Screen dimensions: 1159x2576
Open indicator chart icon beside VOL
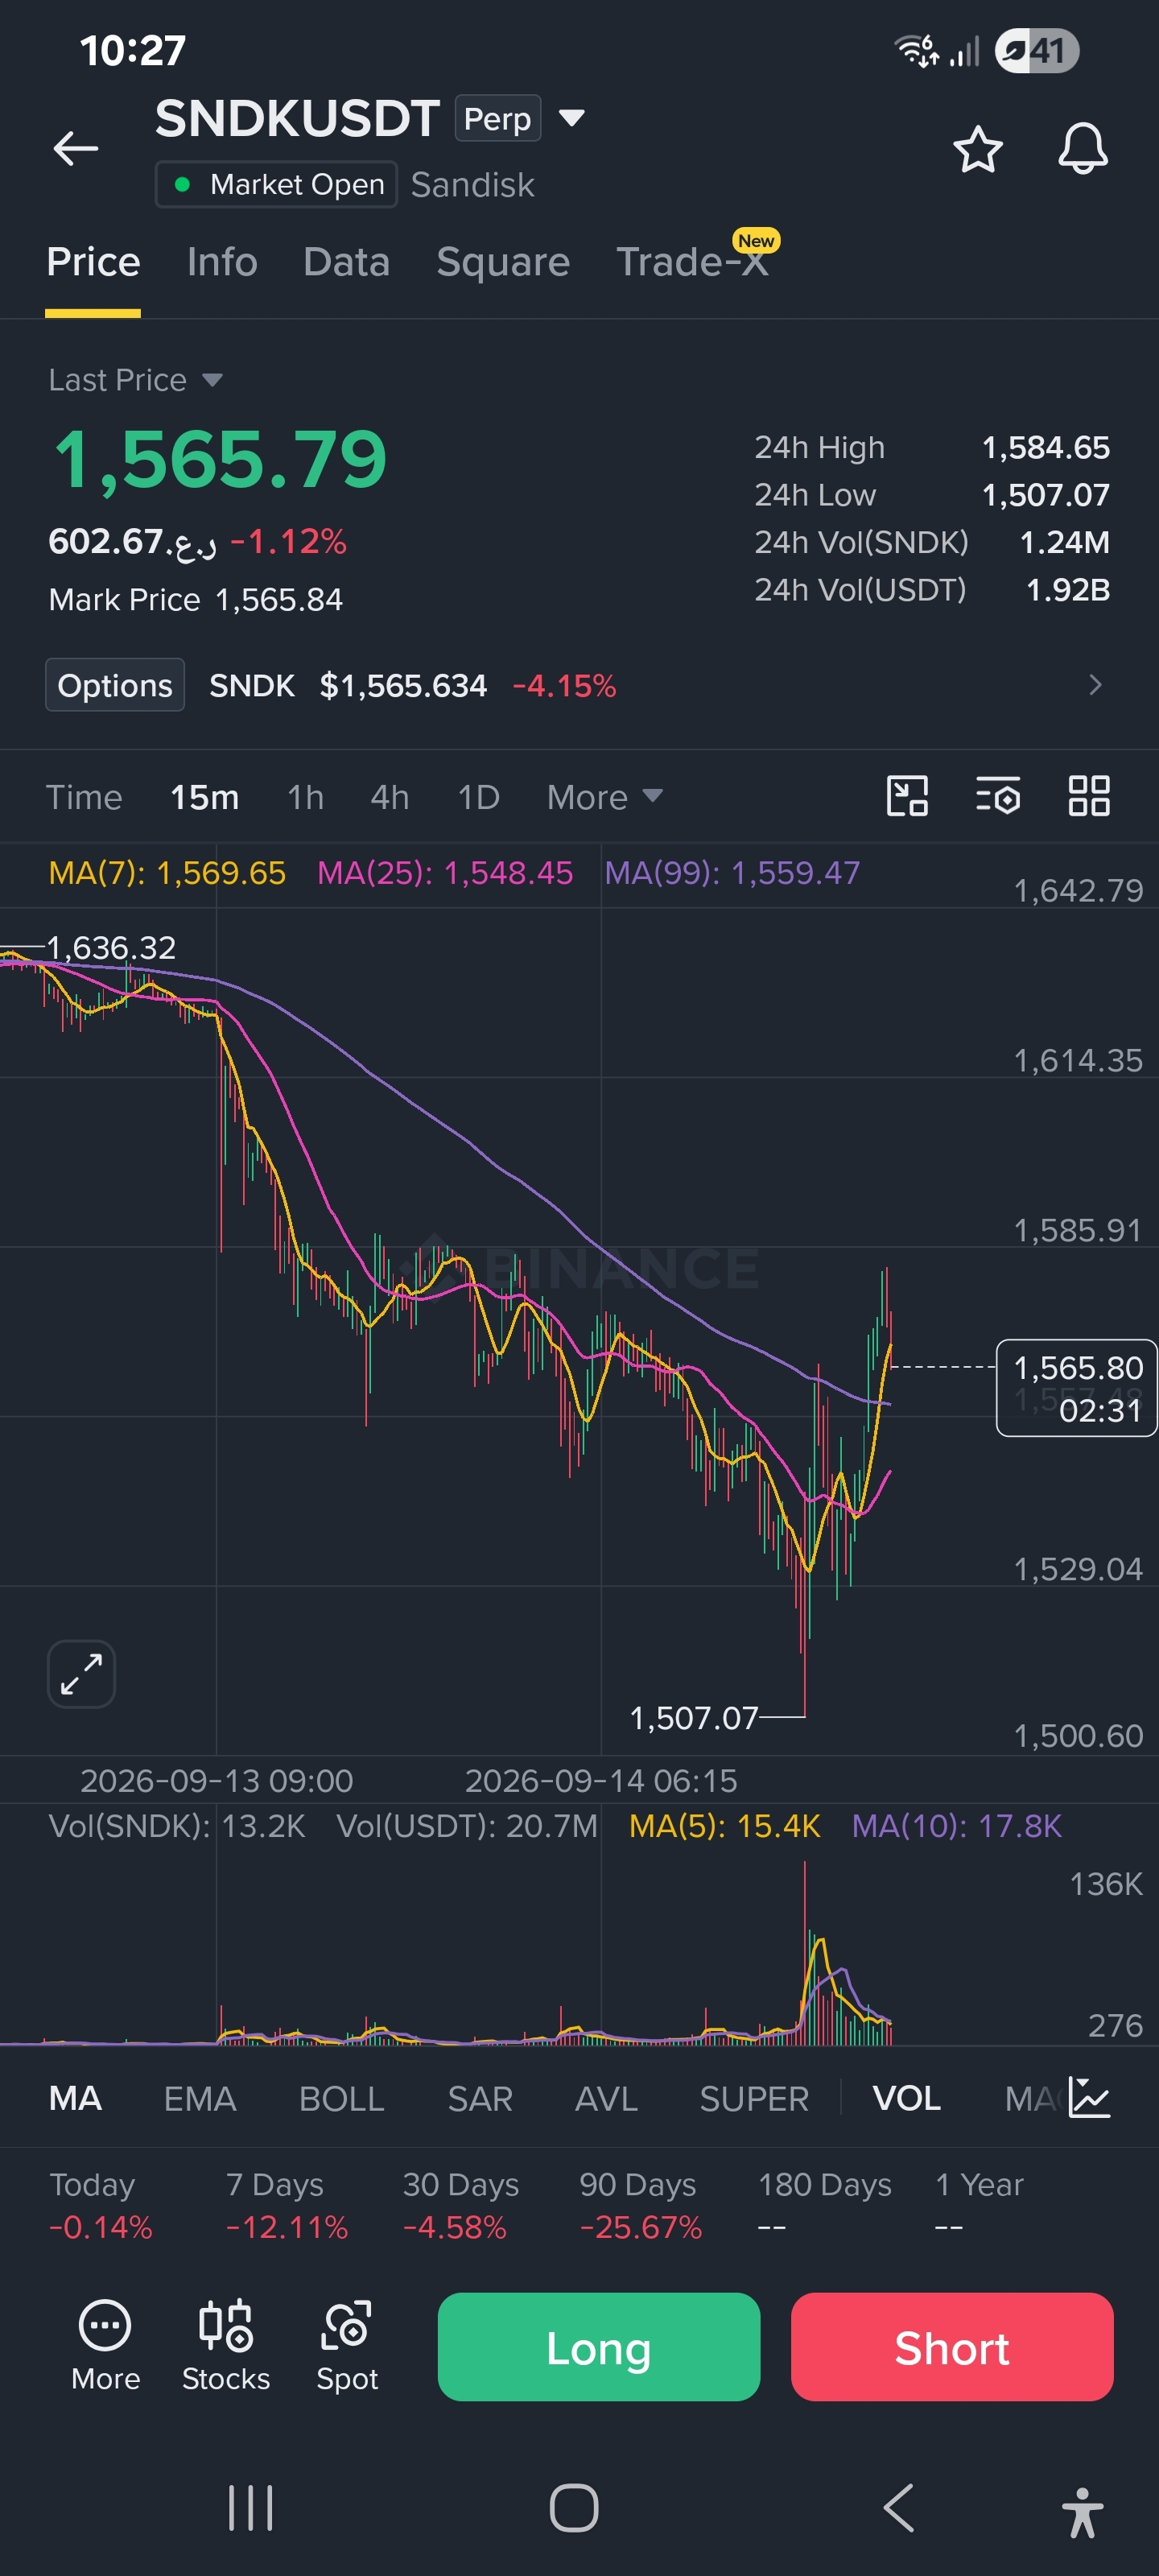(1089, 2097)
